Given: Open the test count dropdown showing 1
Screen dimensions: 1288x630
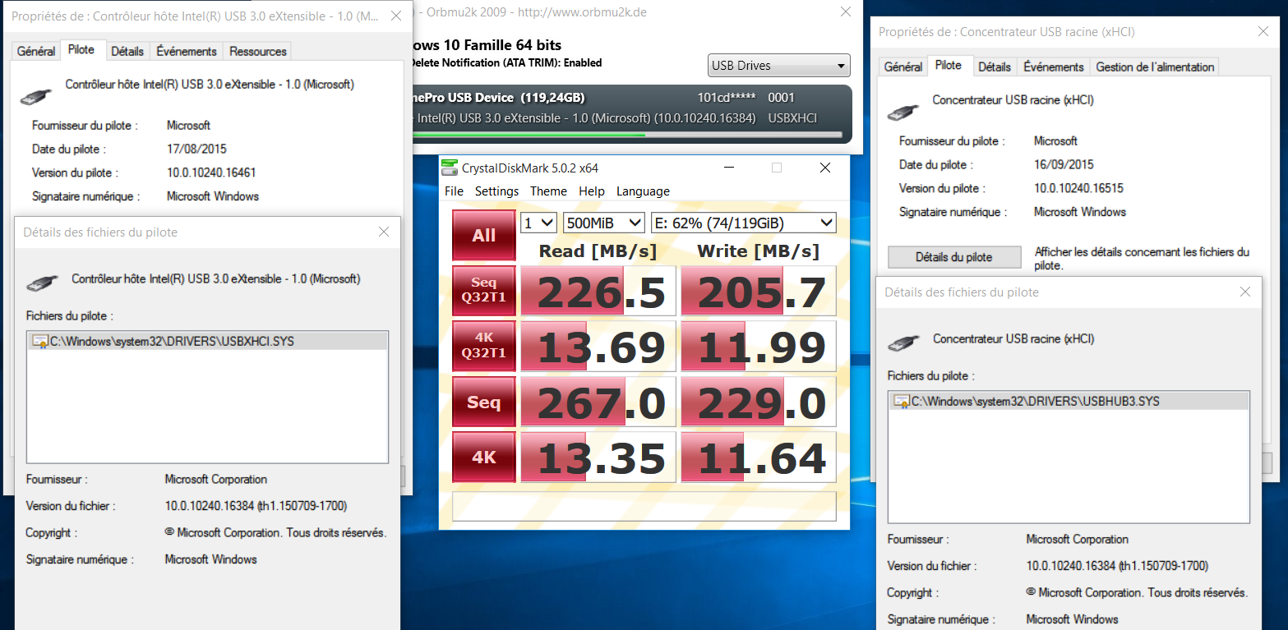Looking at the screenshot, I should click(539, 223).
